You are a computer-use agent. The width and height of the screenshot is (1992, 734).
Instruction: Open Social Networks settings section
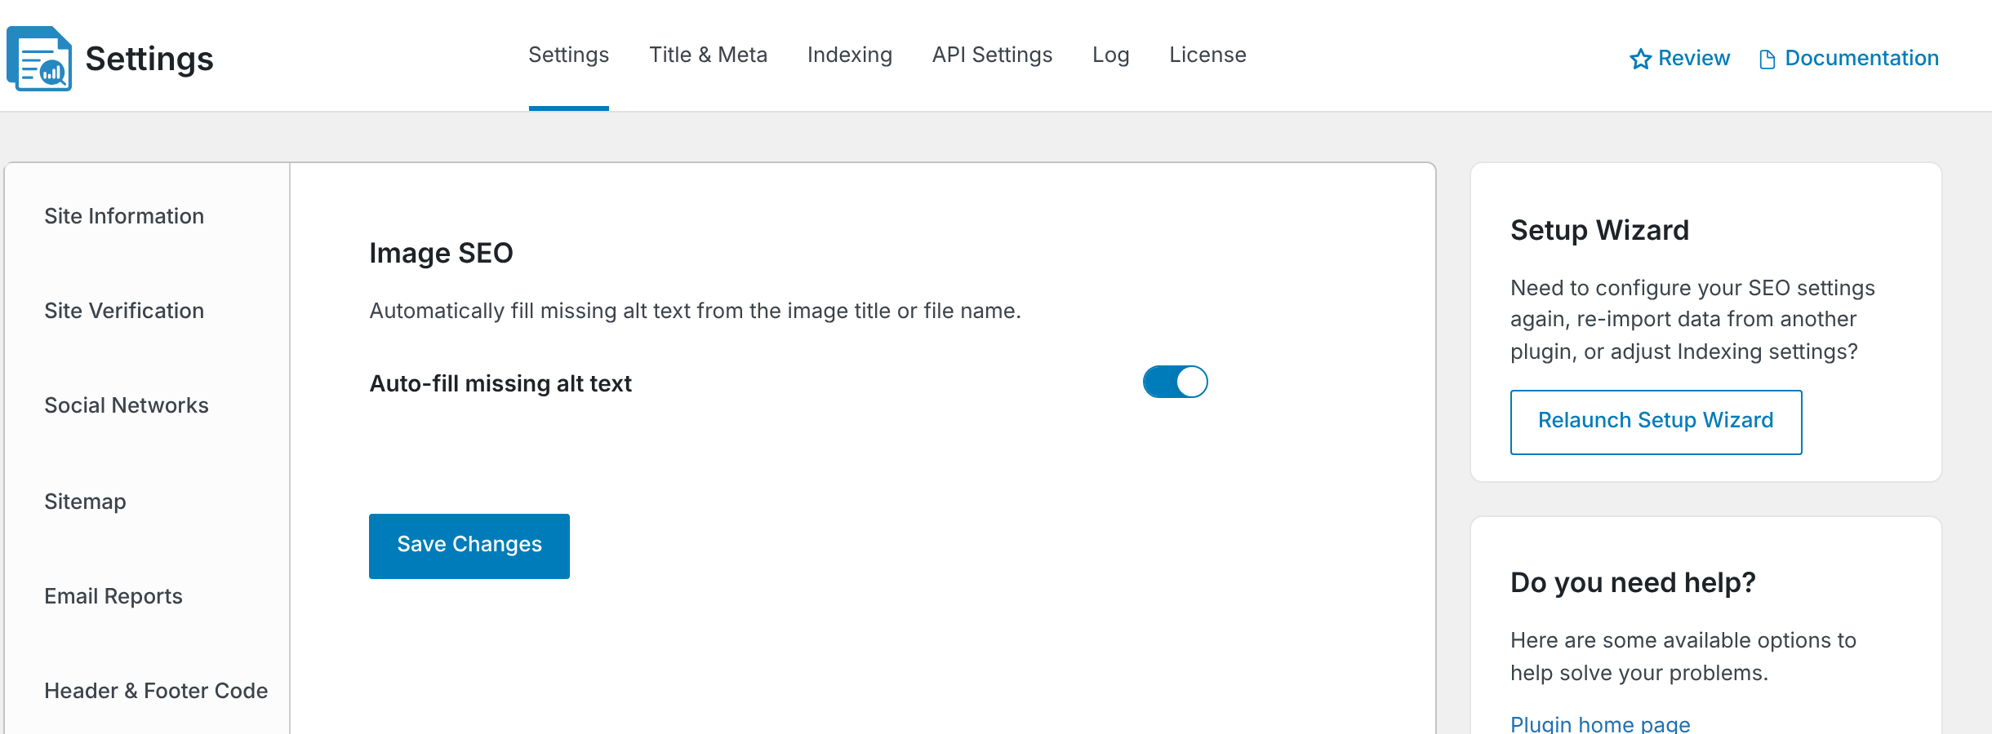point(127,405)
